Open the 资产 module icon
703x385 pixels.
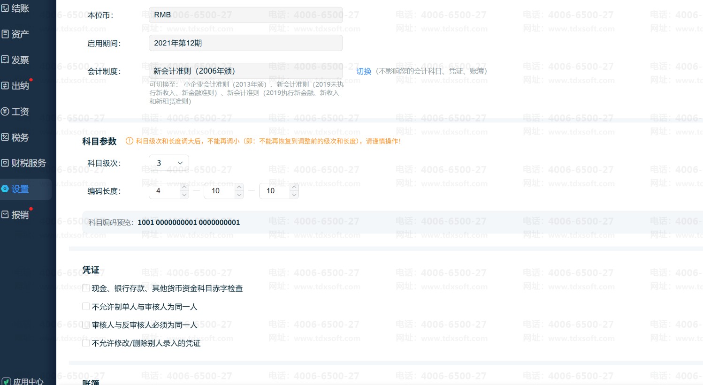pyautogui.click(x=5, y=34)
